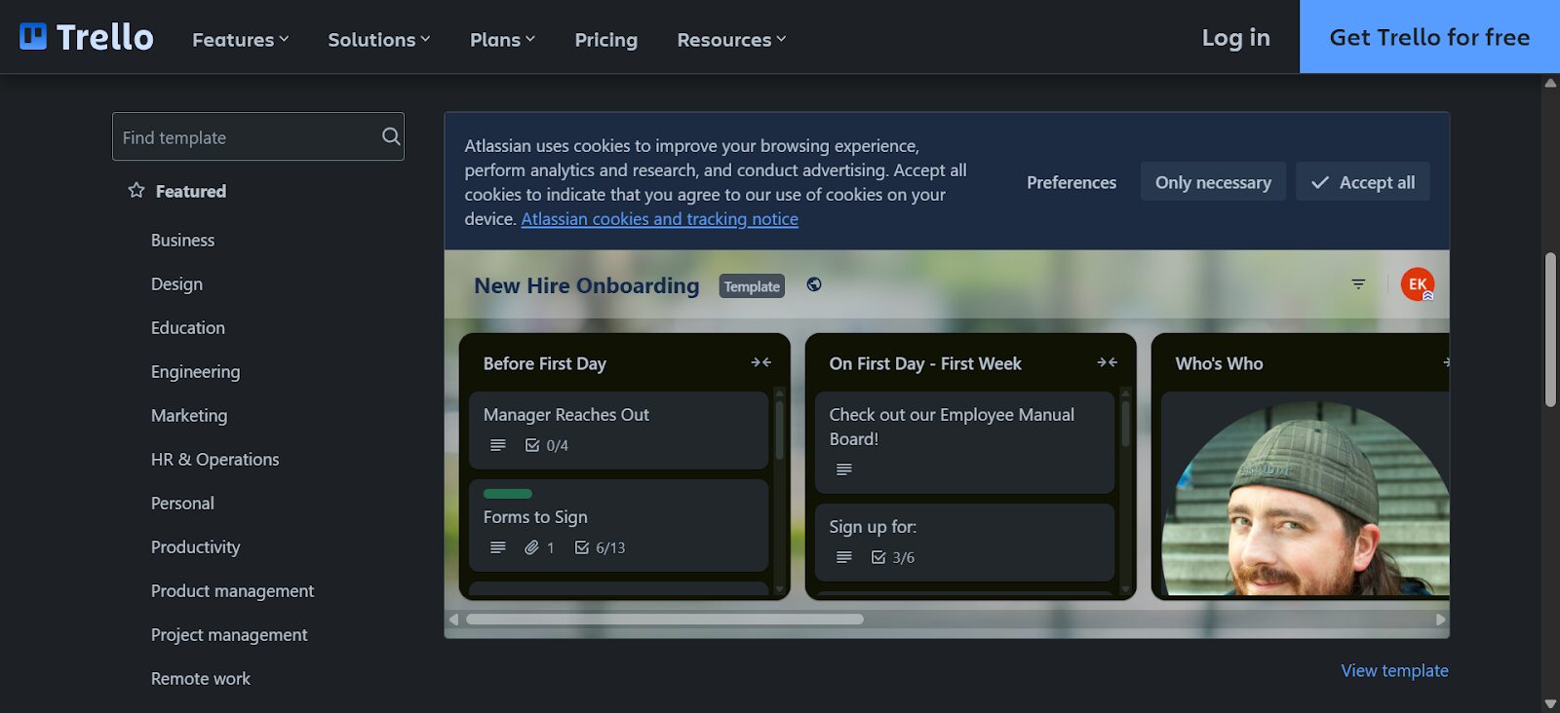
Task: Click the New Hire Onboarding board title
Action: coord(586,285)
